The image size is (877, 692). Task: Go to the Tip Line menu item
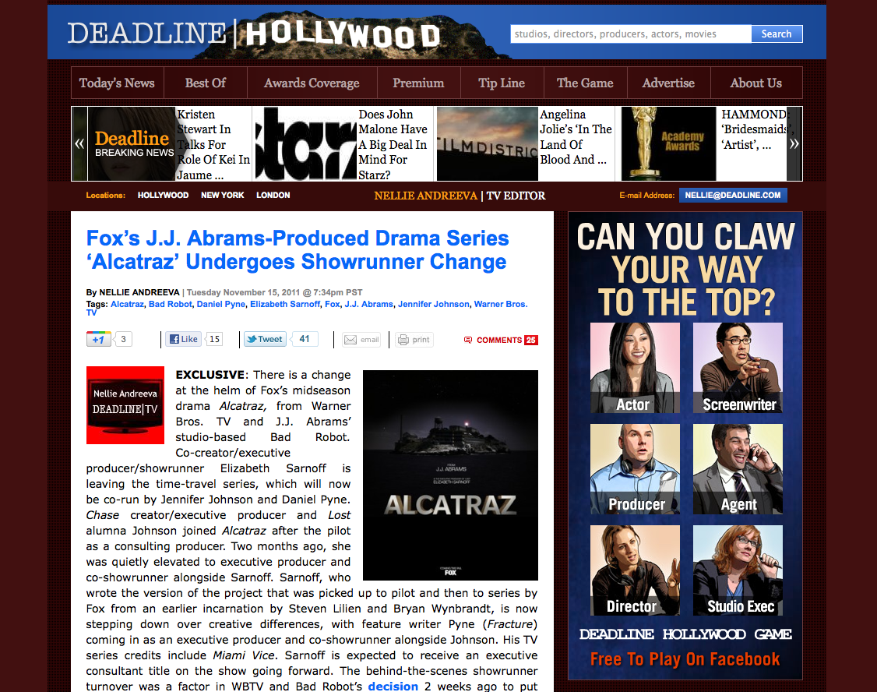(501, 83)
